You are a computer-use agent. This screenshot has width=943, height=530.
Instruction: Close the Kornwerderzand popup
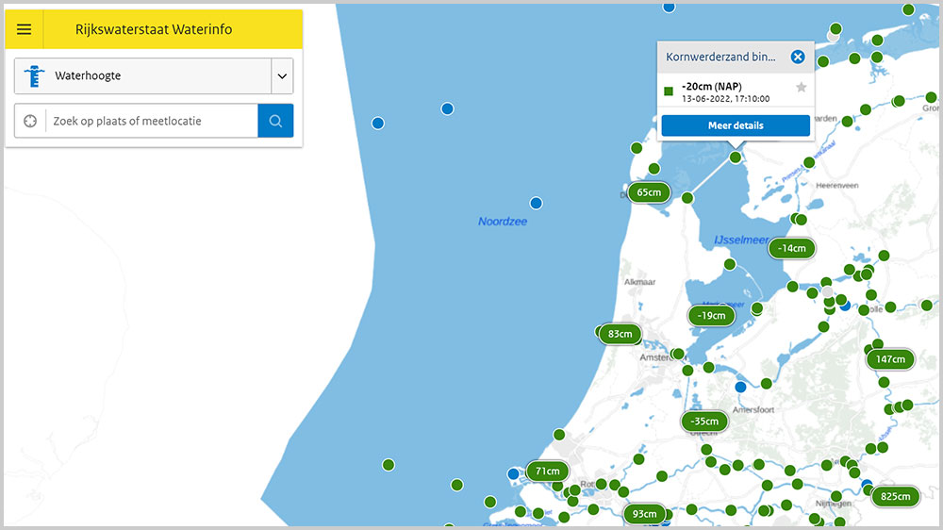click(798, 58)
